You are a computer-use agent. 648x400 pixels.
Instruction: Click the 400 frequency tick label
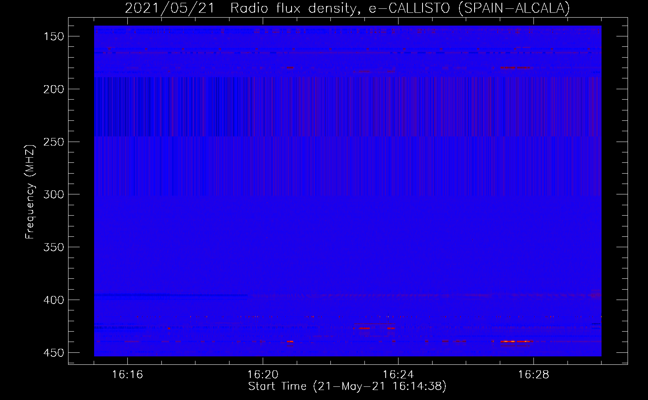[x=54, y=300]
